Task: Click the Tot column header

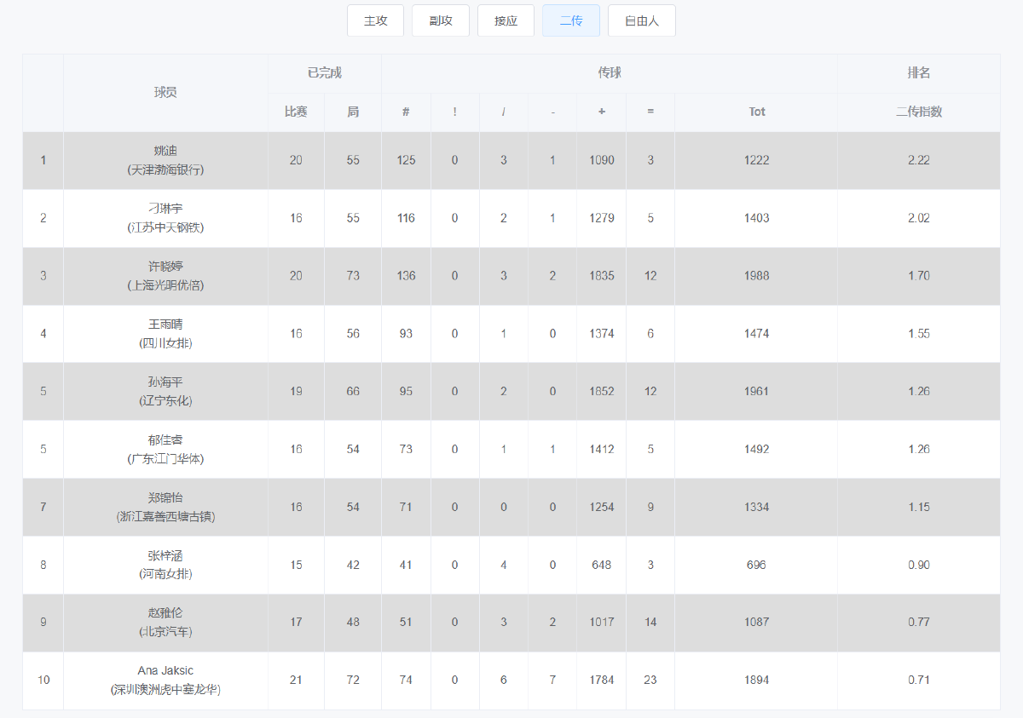Action: tap(756, 112)
